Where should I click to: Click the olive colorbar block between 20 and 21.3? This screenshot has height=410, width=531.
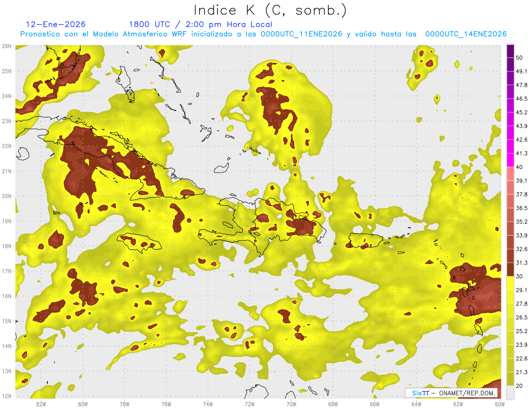(510, 379)
